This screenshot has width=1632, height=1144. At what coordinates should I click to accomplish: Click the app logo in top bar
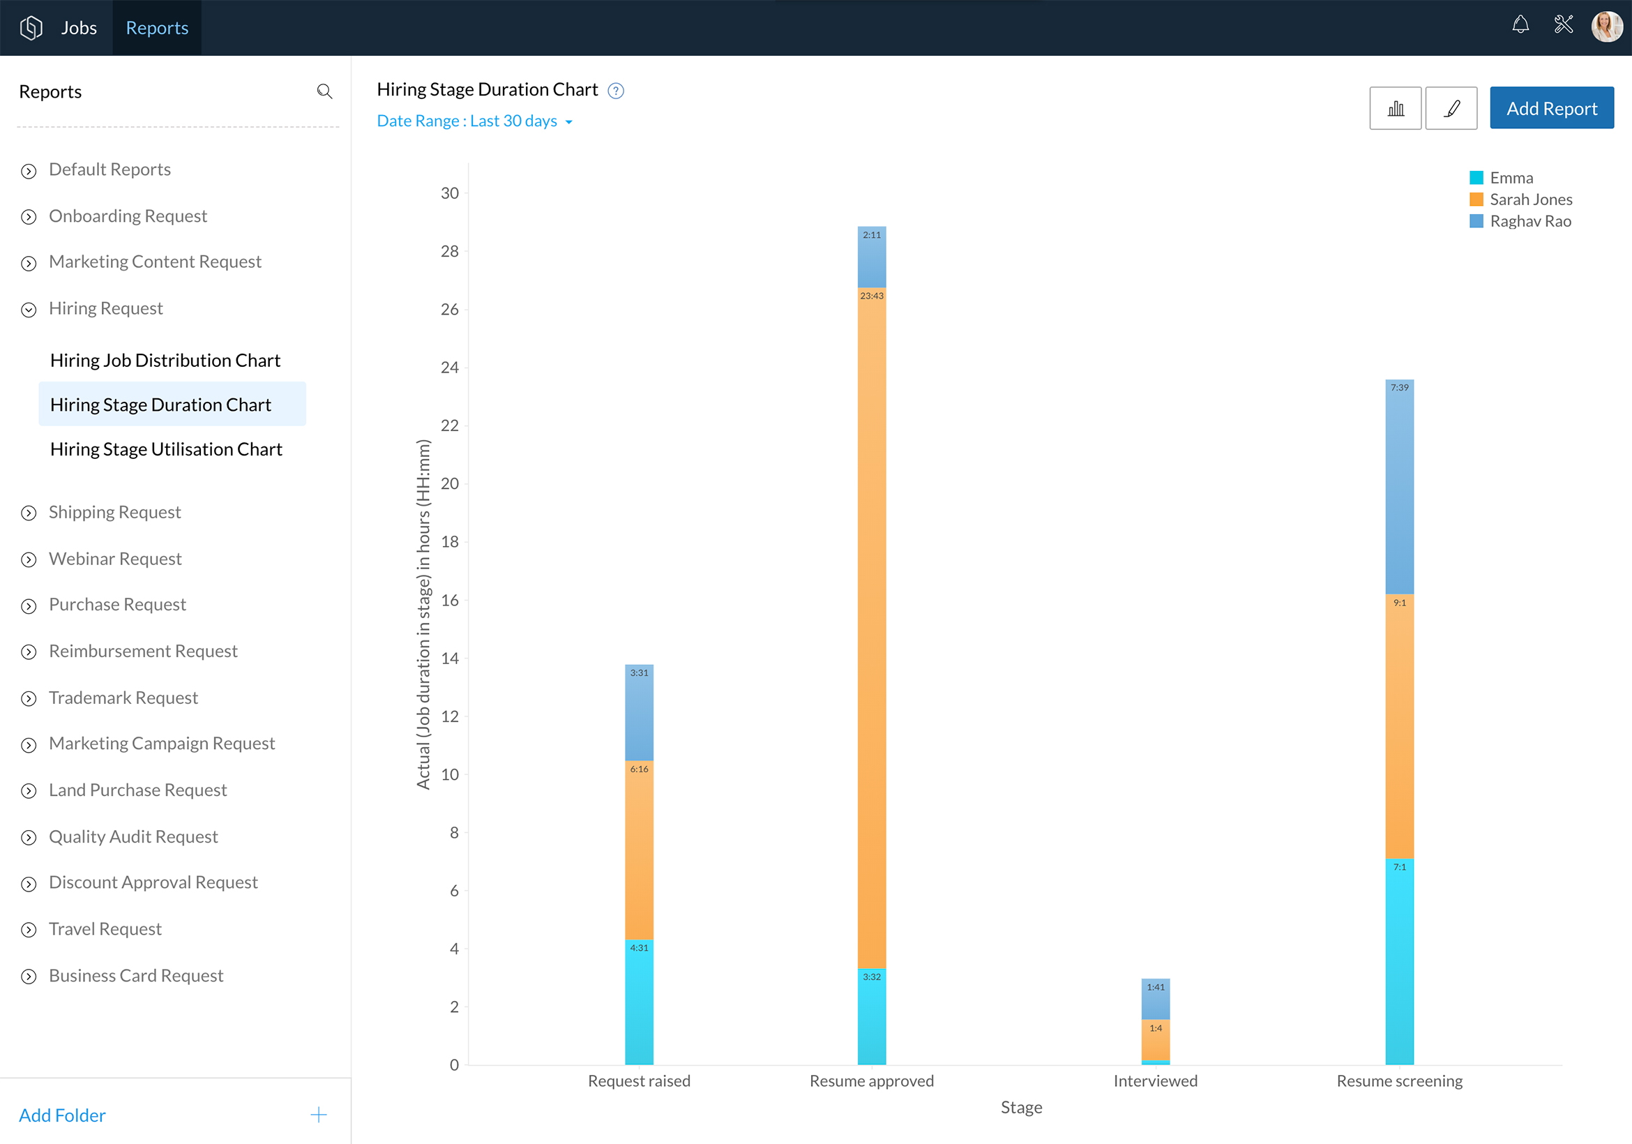click(x=31, y=28)
